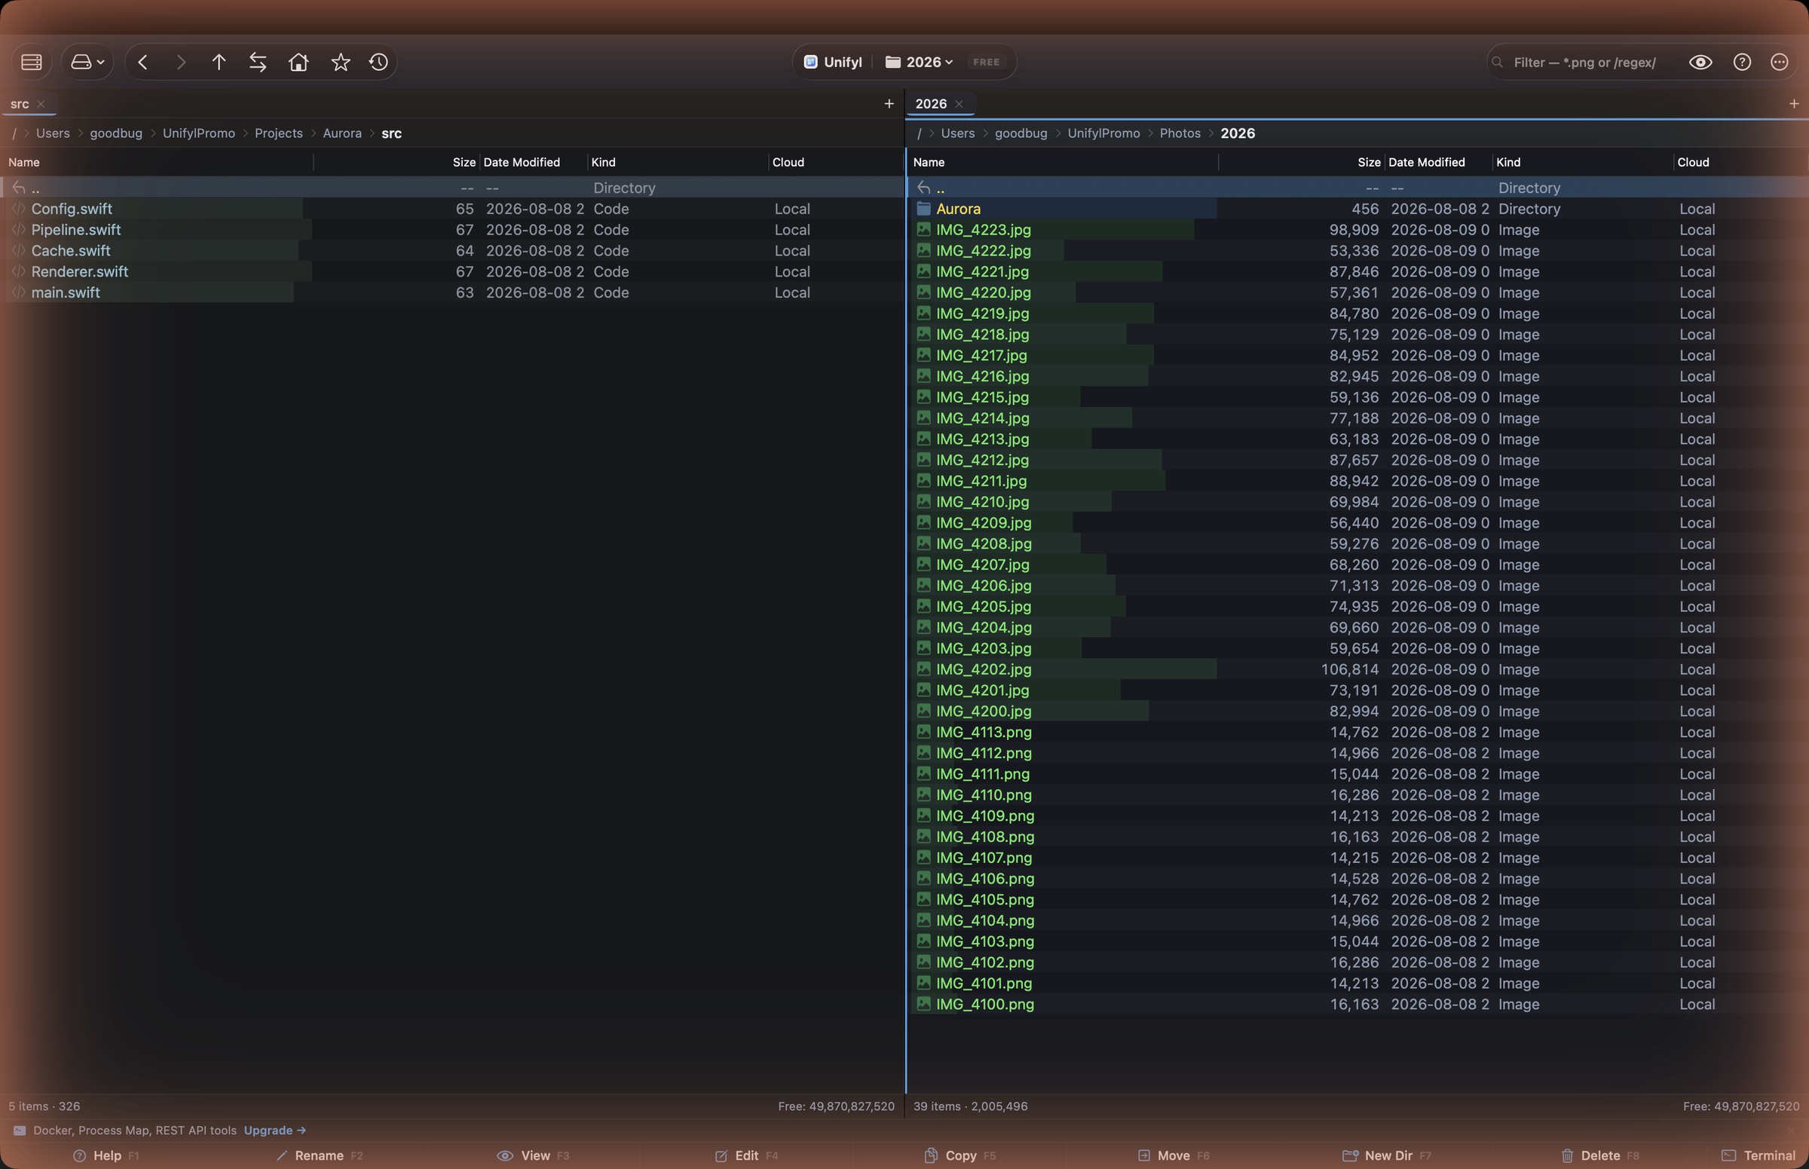Open the history clock icon
The image size is (1809, 1169).
click(x=379, y=63)
